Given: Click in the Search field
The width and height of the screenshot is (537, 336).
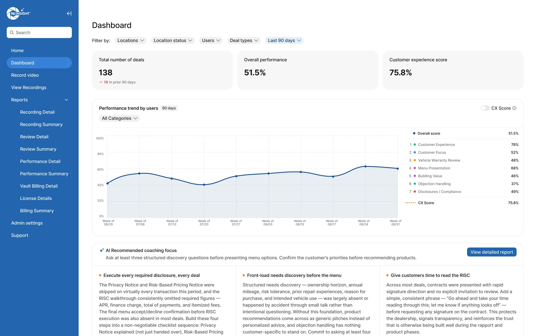Looking at the screenshot, I should pos(39,32).
